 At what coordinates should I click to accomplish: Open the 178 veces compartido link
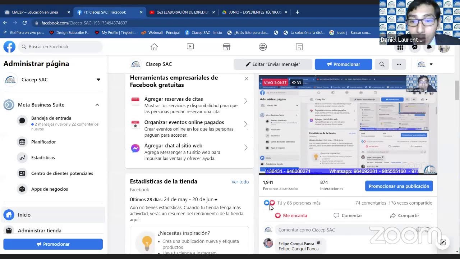(410, 203)
